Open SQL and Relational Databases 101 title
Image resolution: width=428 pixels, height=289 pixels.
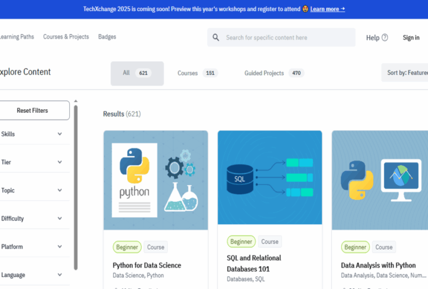pos(254,264)
